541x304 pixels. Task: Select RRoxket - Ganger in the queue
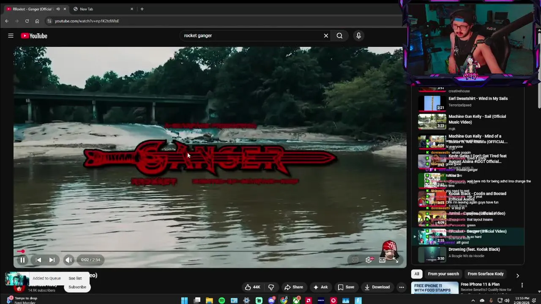[x=467, y=237]
